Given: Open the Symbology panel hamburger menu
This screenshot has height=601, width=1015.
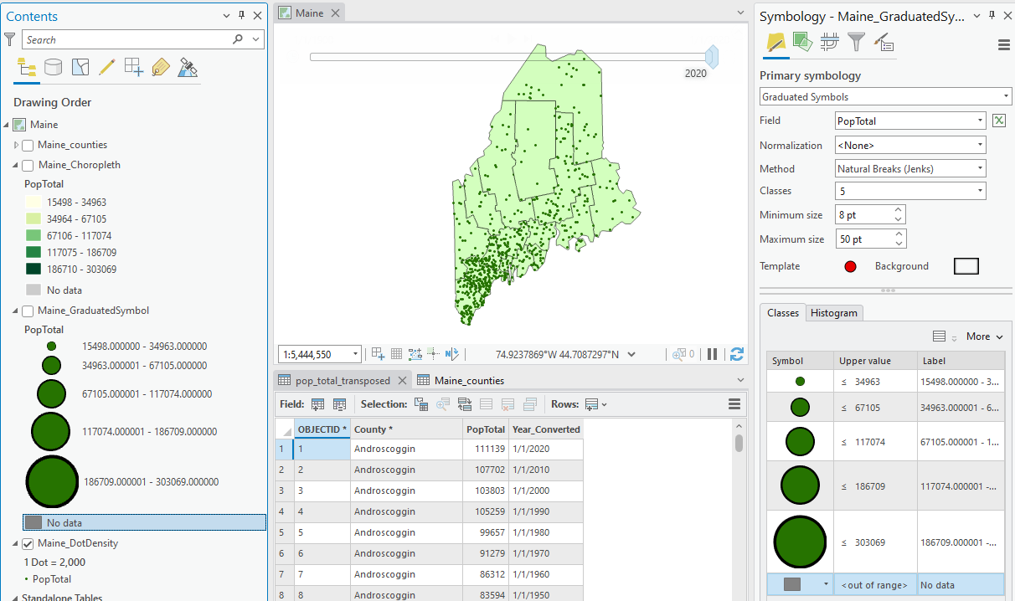Looking at the screenshot, I should pyautogui.click(x=1003, y=45).
